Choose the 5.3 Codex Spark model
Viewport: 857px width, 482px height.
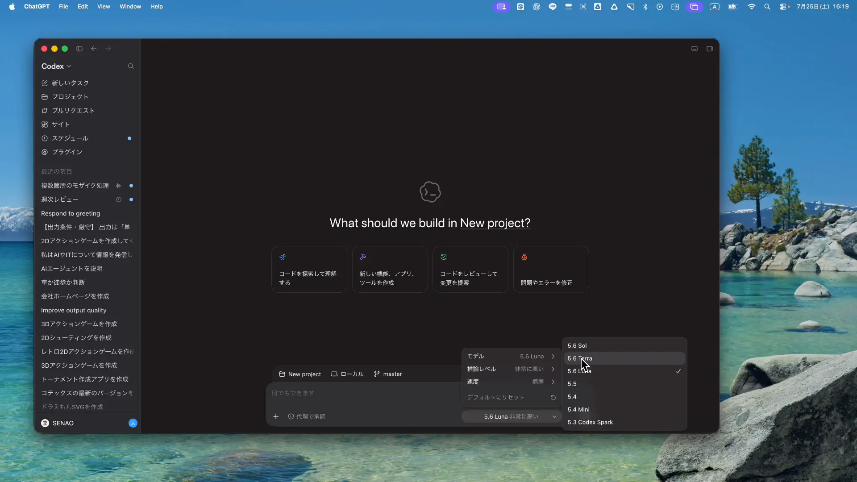point(624,422)
